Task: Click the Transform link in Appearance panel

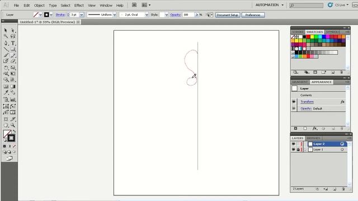Action: [x=307, y=102]
